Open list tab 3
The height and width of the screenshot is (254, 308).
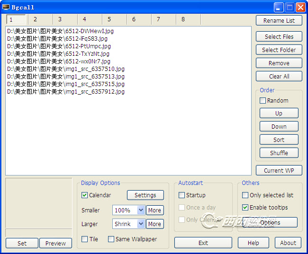(x=65, y=19)
